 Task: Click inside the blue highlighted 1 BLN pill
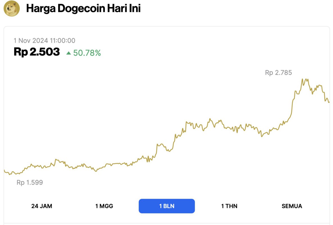pyautogui.click(x=166, y=206)
